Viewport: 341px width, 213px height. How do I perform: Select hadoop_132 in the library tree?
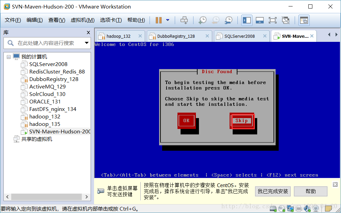click(45, 117)
